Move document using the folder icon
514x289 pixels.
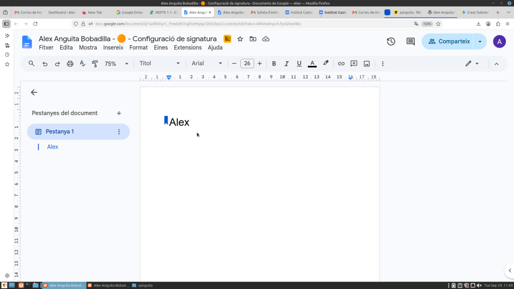pyautogui.click(x=253, y=39)
